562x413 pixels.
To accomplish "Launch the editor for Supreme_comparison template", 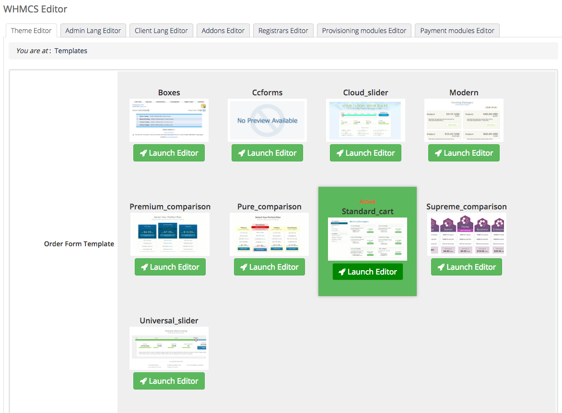I will click(466, 267).
